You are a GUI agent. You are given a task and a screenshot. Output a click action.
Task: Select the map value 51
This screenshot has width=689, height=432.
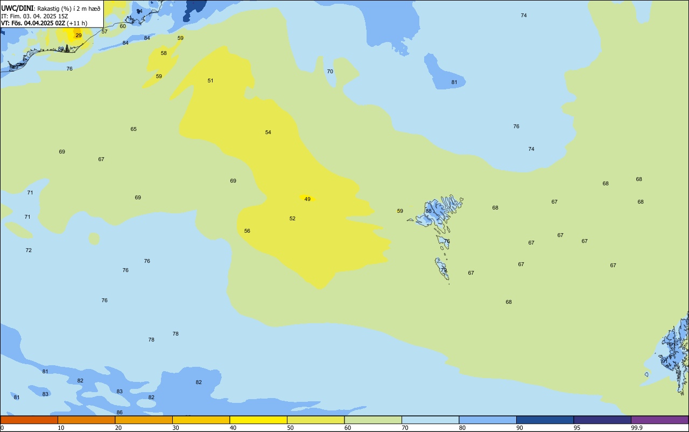[x=210, y=81]
